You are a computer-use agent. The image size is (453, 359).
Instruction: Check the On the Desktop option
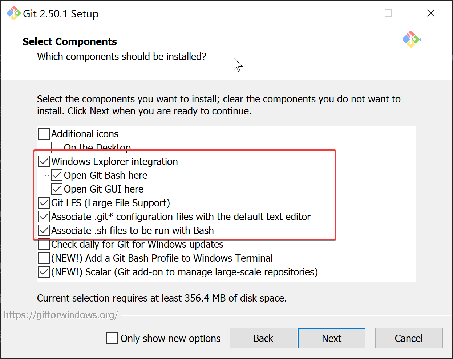[x=57, y=147]
